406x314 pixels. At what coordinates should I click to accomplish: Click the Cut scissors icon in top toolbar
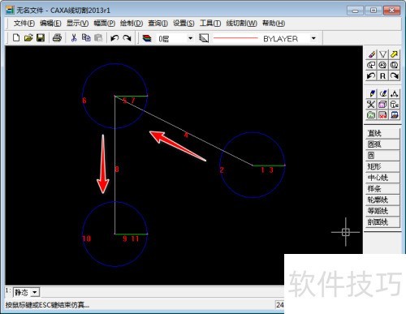pos(74,38)
